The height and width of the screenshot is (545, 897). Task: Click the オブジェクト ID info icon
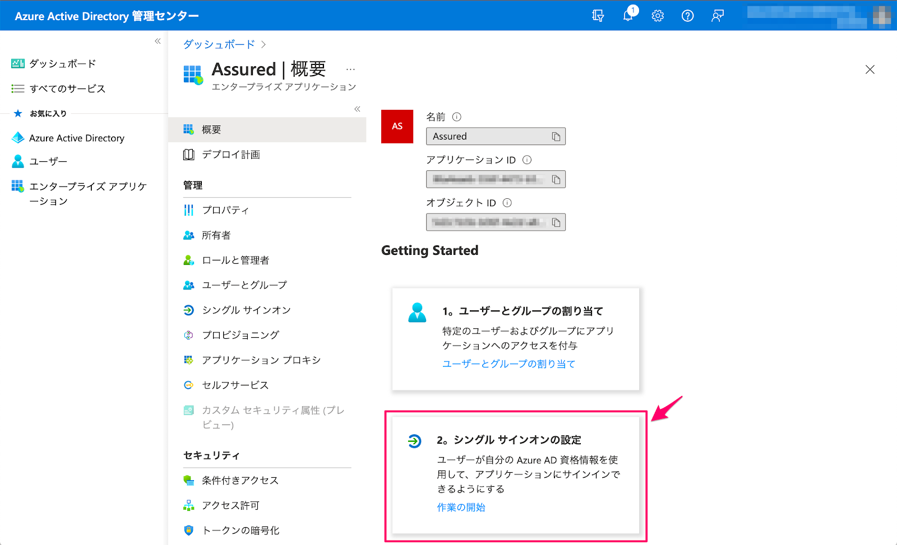click(507, 203)
